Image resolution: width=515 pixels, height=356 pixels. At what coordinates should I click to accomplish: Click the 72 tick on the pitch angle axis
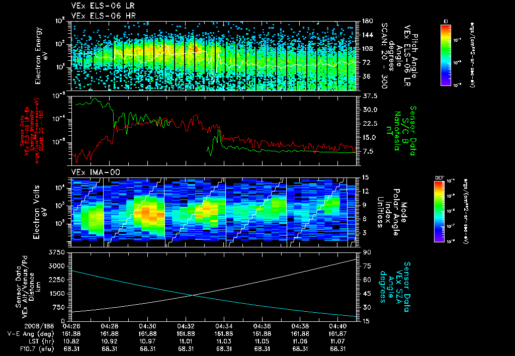(366, 62)
